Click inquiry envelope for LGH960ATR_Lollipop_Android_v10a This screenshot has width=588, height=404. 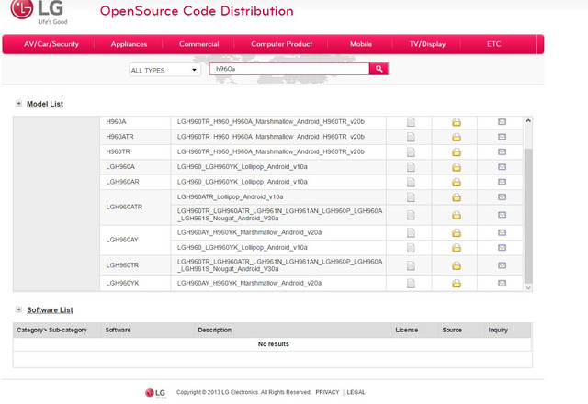[503, 196]
